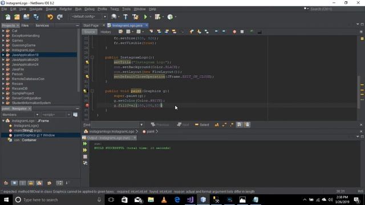Toggle Match Case in Find bar
Screen dimensions: 365x205
click(217, 125)
